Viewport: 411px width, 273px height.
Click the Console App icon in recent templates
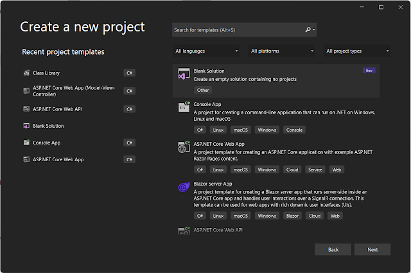click(x=26, y=143)
